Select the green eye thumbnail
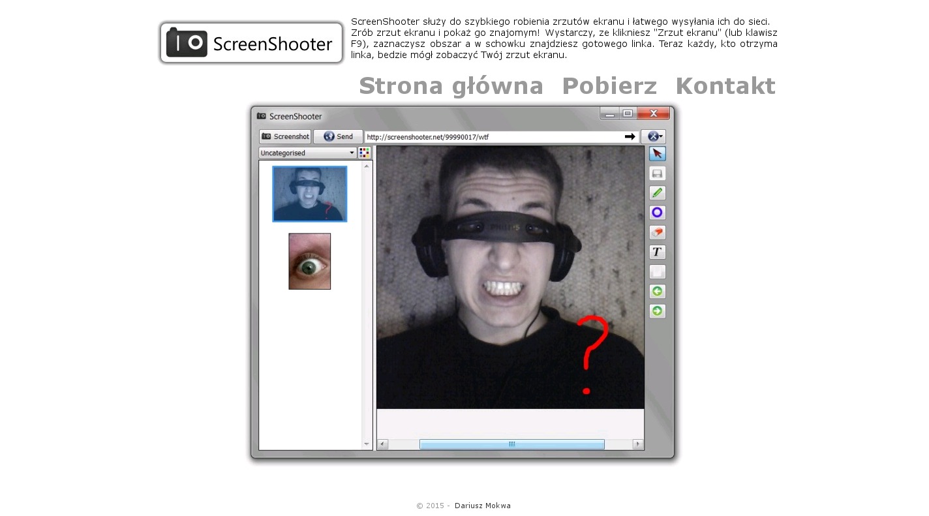929x516 pixels. click(309, 262)
